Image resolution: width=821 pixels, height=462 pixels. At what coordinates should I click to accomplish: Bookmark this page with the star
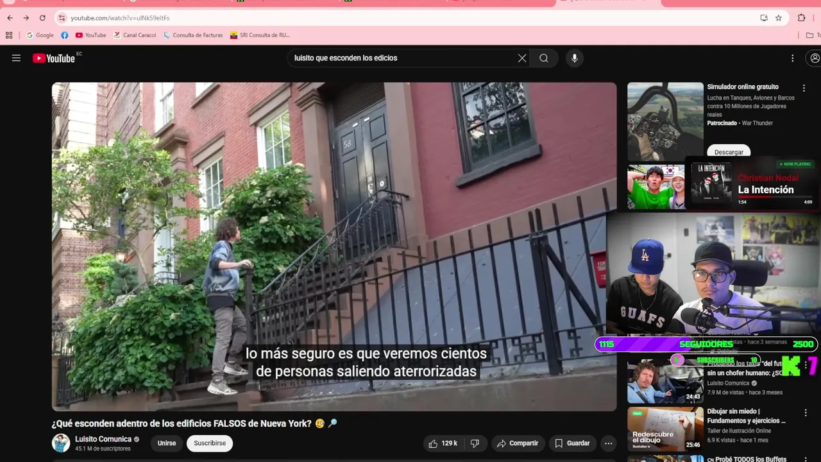tap(779, 18)
